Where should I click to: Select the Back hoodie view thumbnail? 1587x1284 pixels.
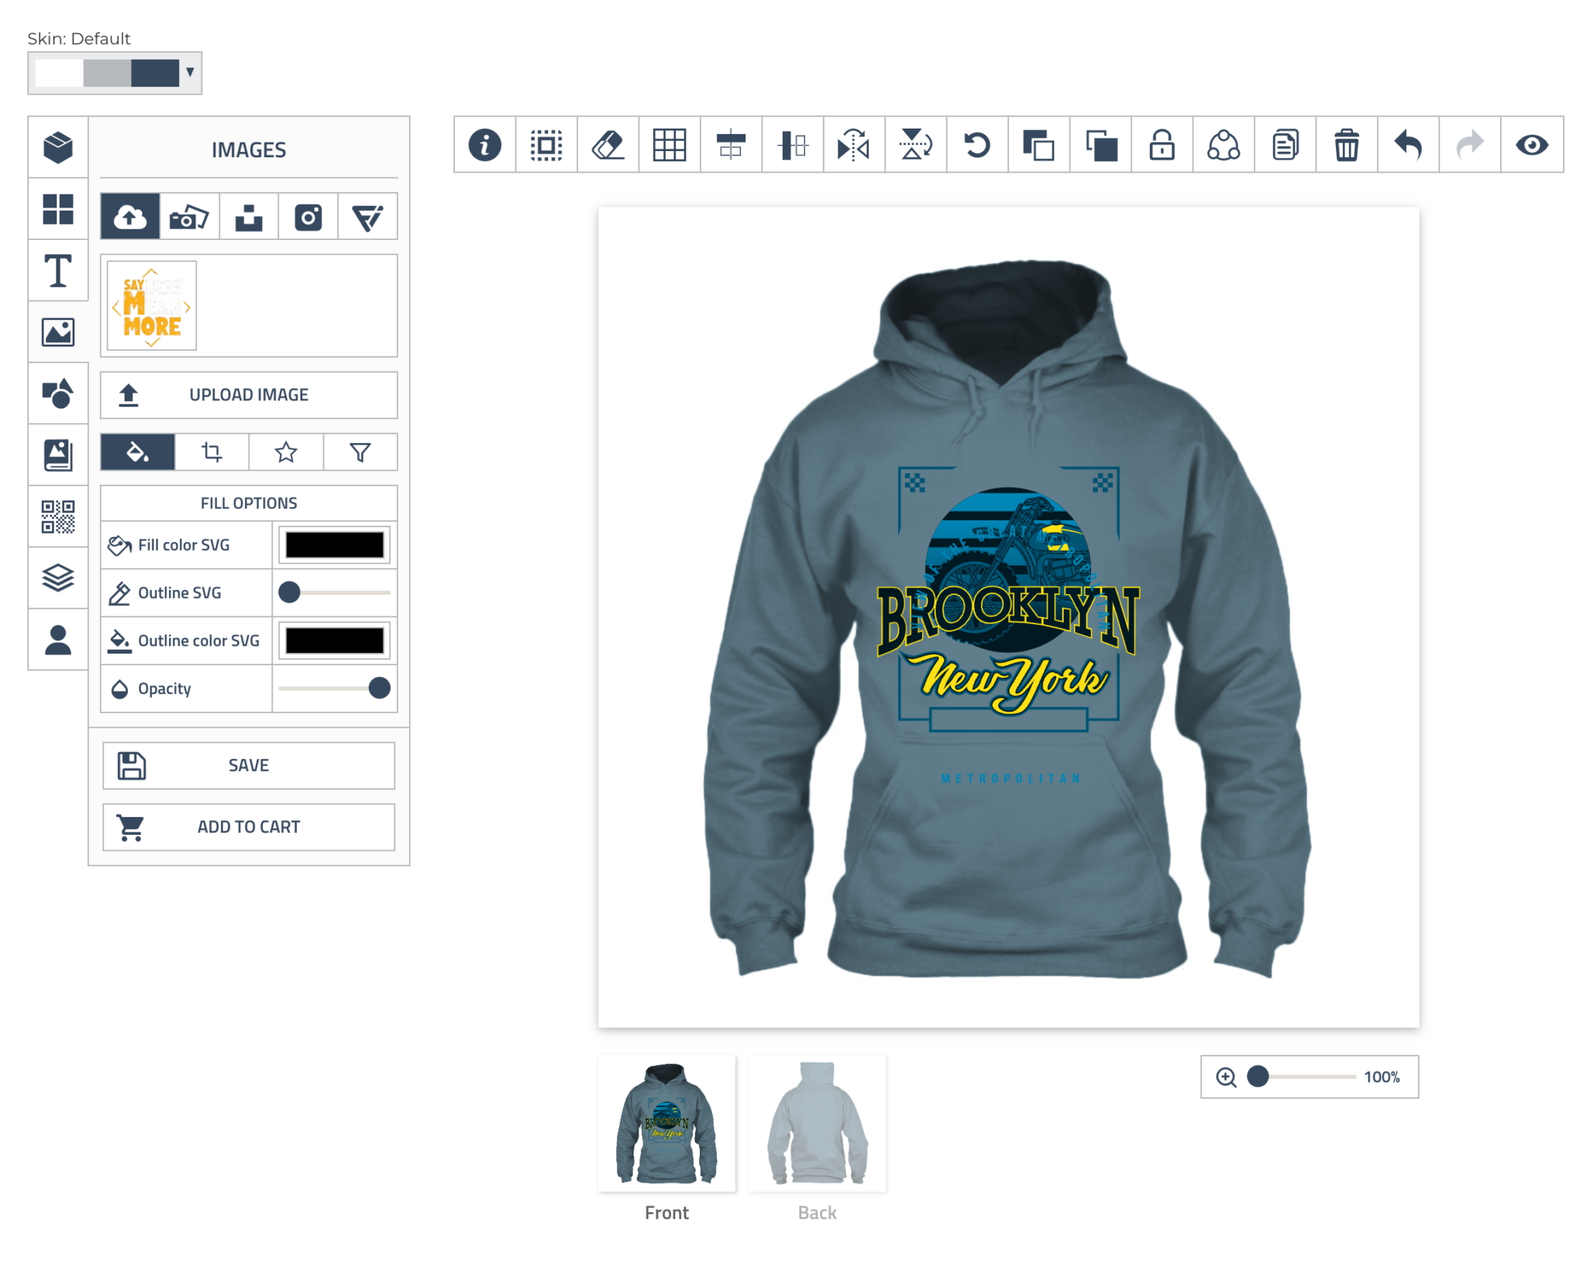coord(817,1123)
